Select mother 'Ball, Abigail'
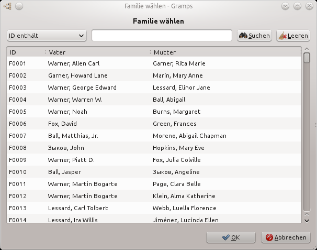The image size is (317, 250). (x=169, y=100)
